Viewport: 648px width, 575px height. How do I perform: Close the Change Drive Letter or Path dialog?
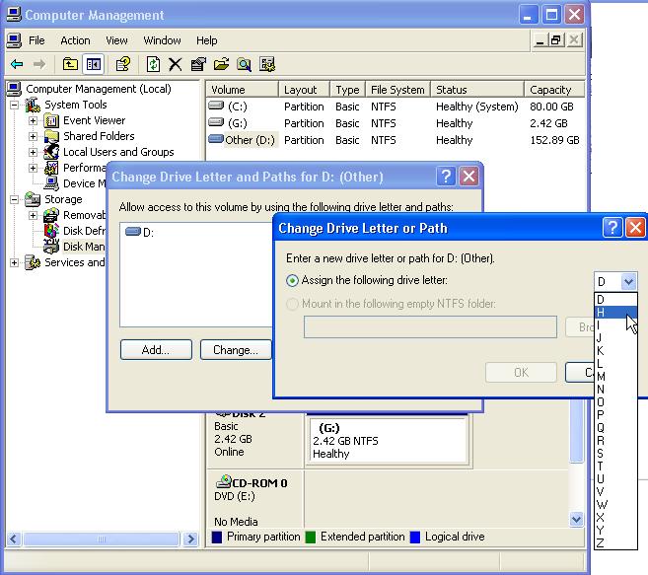[635, 228]
